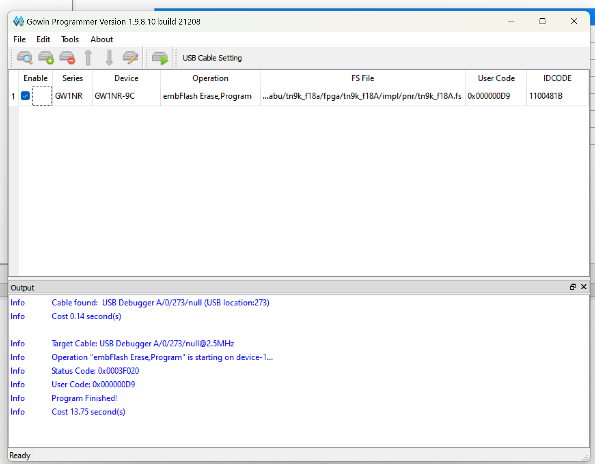Uncheck the Enable checkbox for row 1
Screen dimensions: 595x464
tap(25, 96)
